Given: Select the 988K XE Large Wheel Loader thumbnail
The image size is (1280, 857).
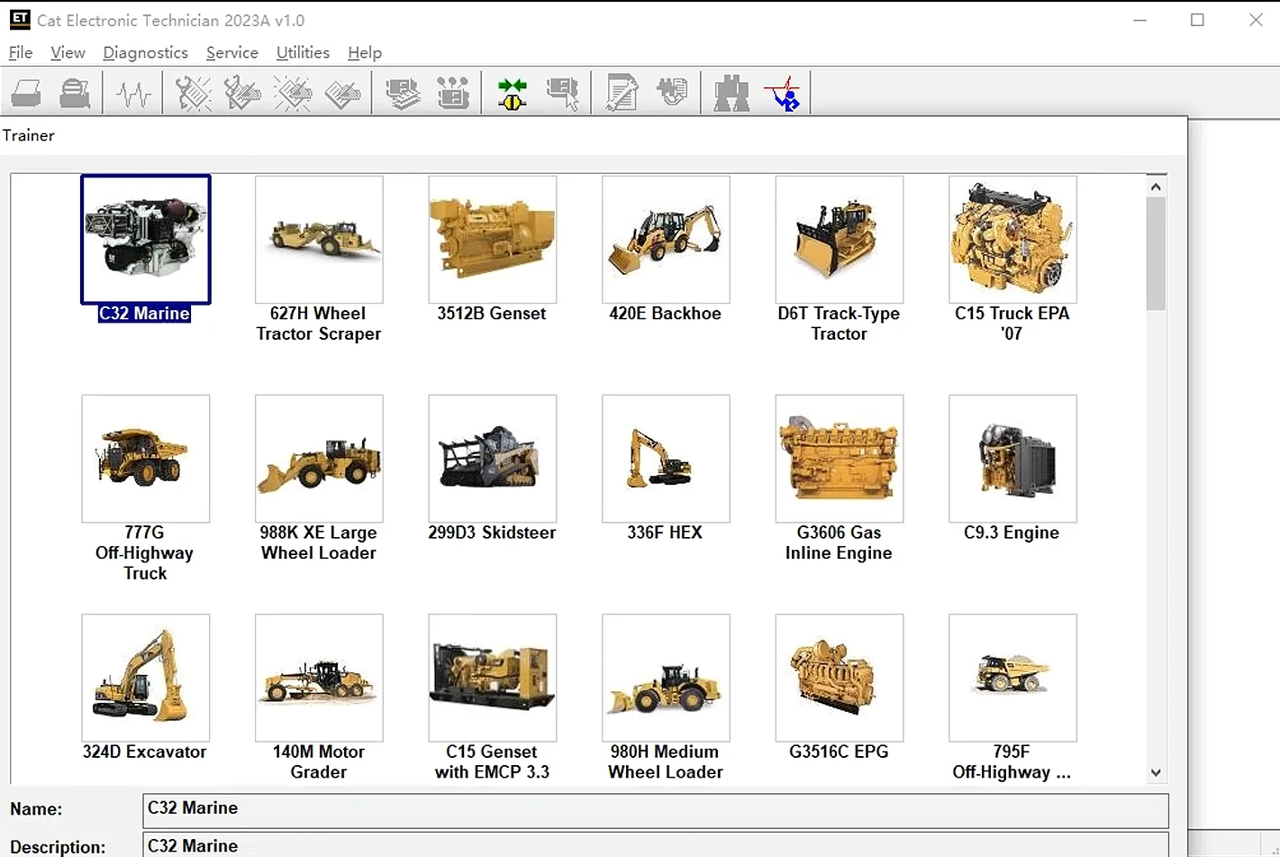Looking at the screenshot, I should click(x=319, y=459).
